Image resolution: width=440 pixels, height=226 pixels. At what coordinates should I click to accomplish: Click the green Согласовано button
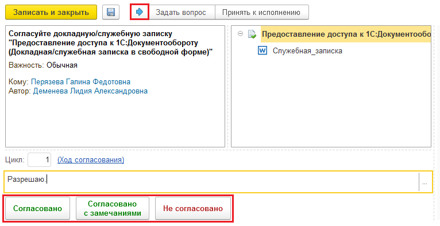point(37,208)
